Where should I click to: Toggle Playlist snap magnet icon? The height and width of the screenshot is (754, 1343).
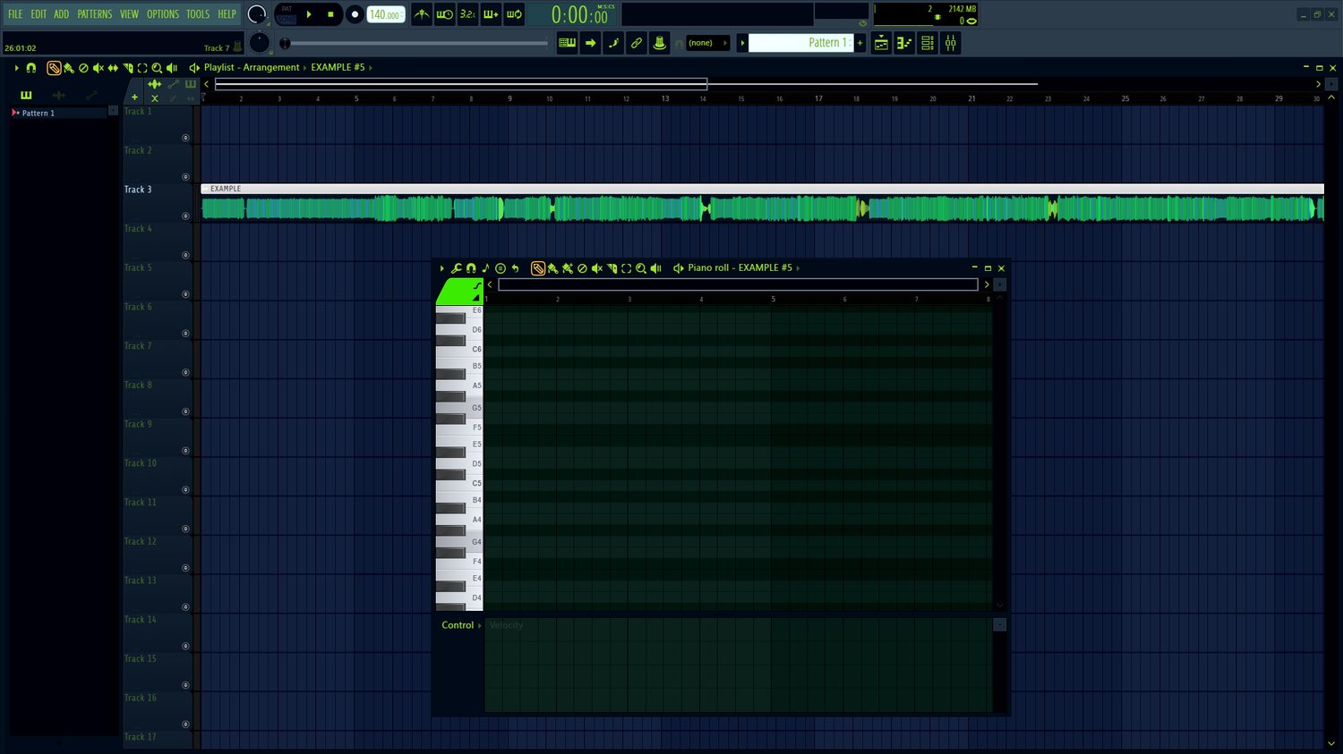coord(31,68)
